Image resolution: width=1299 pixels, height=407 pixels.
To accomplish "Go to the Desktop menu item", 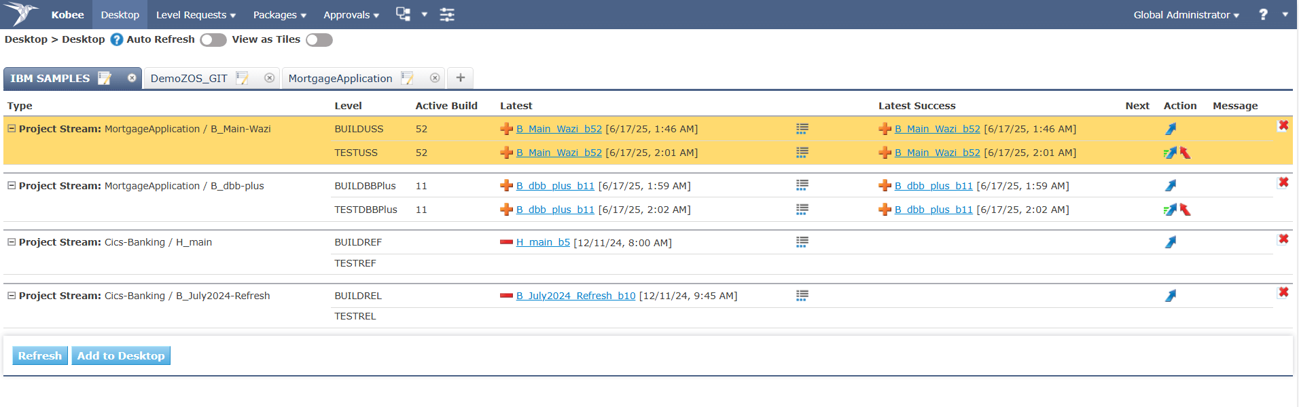I will [120, 14].
